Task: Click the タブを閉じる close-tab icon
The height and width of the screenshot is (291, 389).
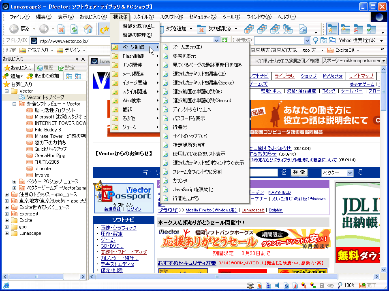Action: coord(201,29)
